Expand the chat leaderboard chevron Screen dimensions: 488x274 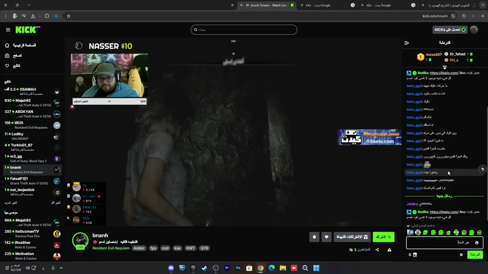tap(445, 67)
